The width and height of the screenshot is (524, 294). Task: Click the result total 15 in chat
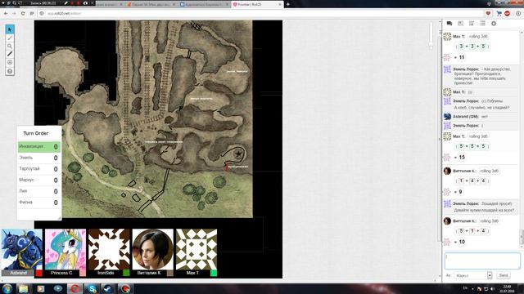point(462,157)
